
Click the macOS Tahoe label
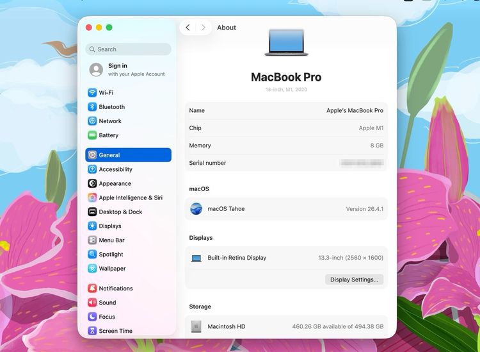[x=226, y=209]
